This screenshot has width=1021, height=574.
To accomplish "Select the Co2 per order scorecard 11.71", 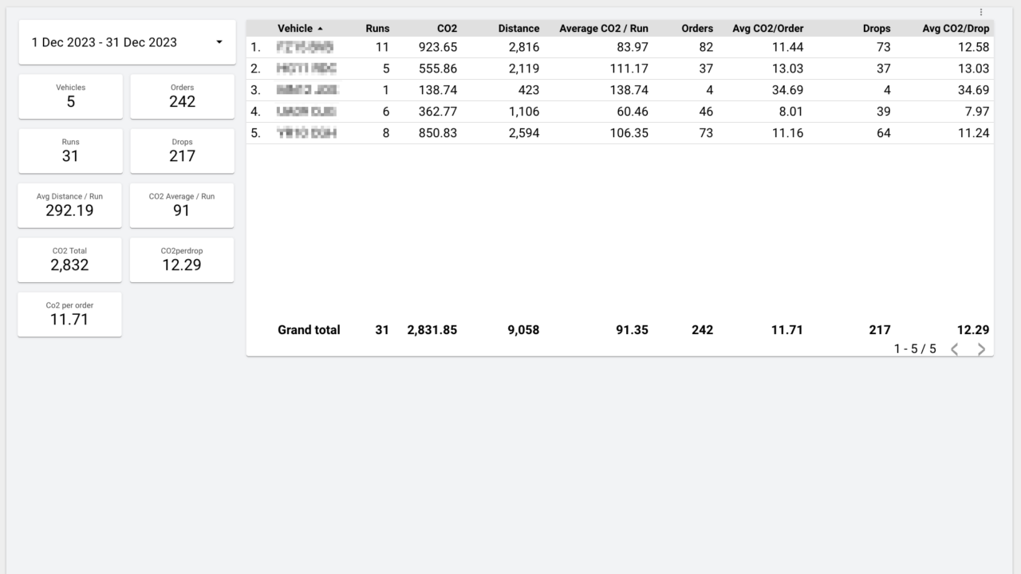I will click(69, 313).
